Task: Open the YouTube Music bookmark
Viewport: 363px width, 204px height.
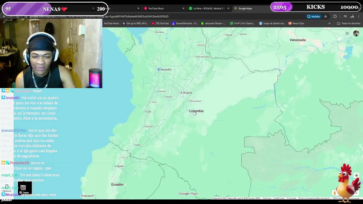Action: coord(111,24)
